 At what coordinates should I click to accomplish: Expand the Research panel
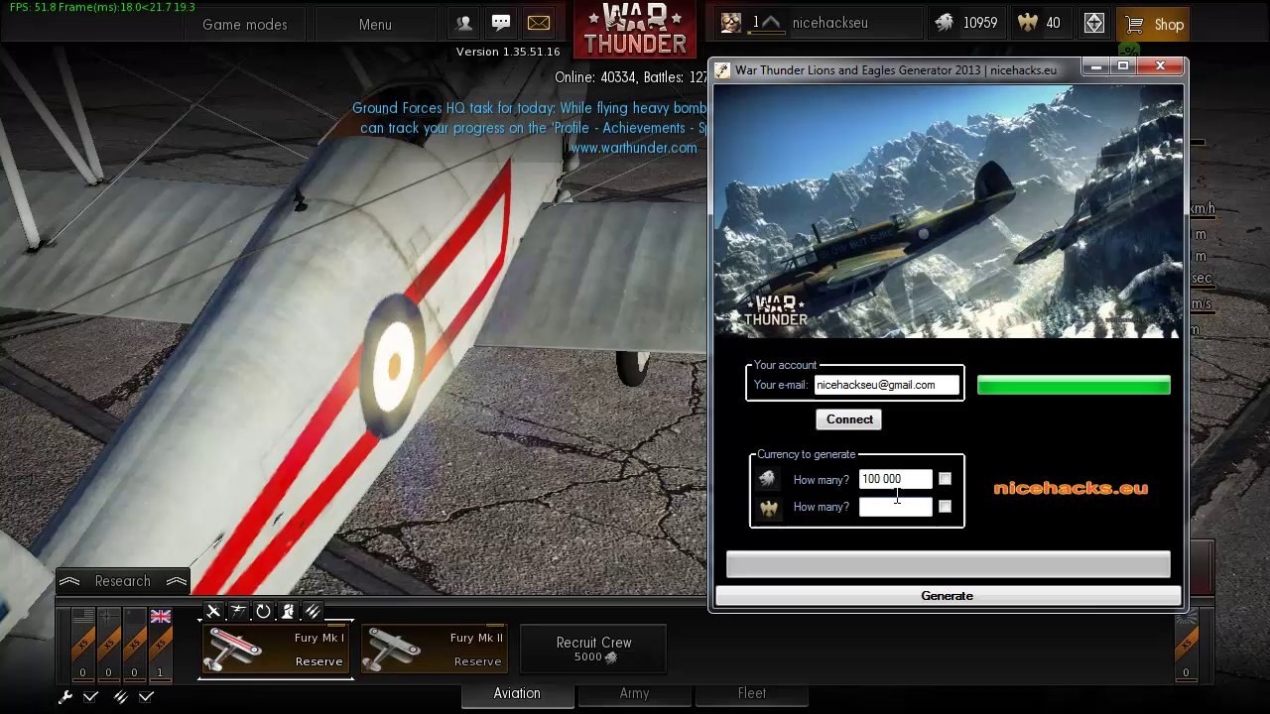pyautogui.click(x=123, y=581)
